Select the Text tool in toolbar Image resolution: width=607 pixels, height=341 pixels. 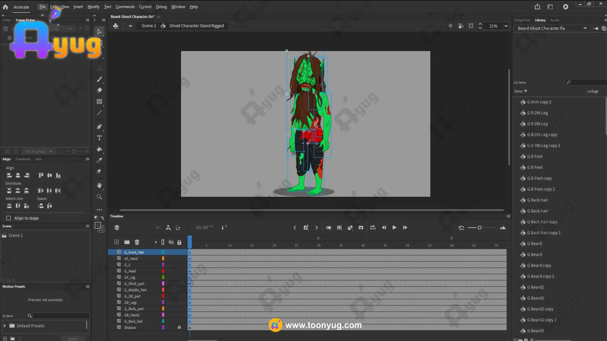pyautogui.click(x=99, y=138)
